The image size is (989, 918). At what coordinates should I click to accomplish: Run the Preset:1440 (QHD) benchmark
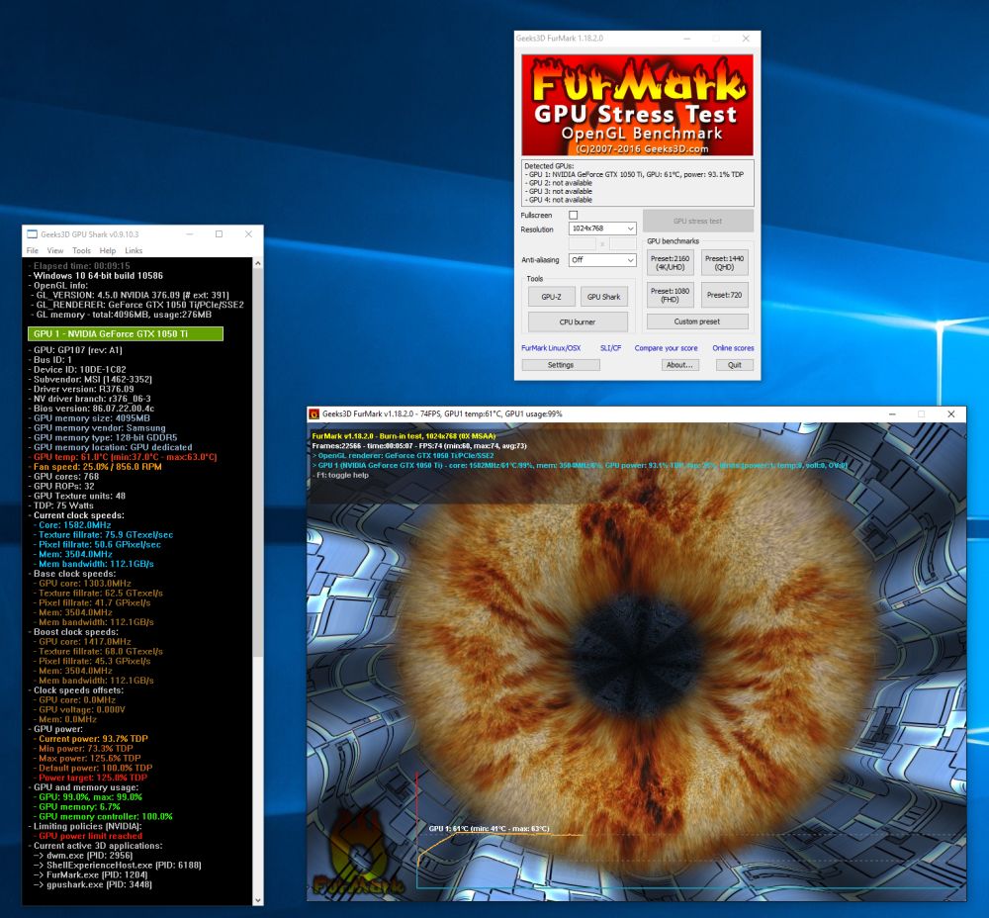(724, 262)
